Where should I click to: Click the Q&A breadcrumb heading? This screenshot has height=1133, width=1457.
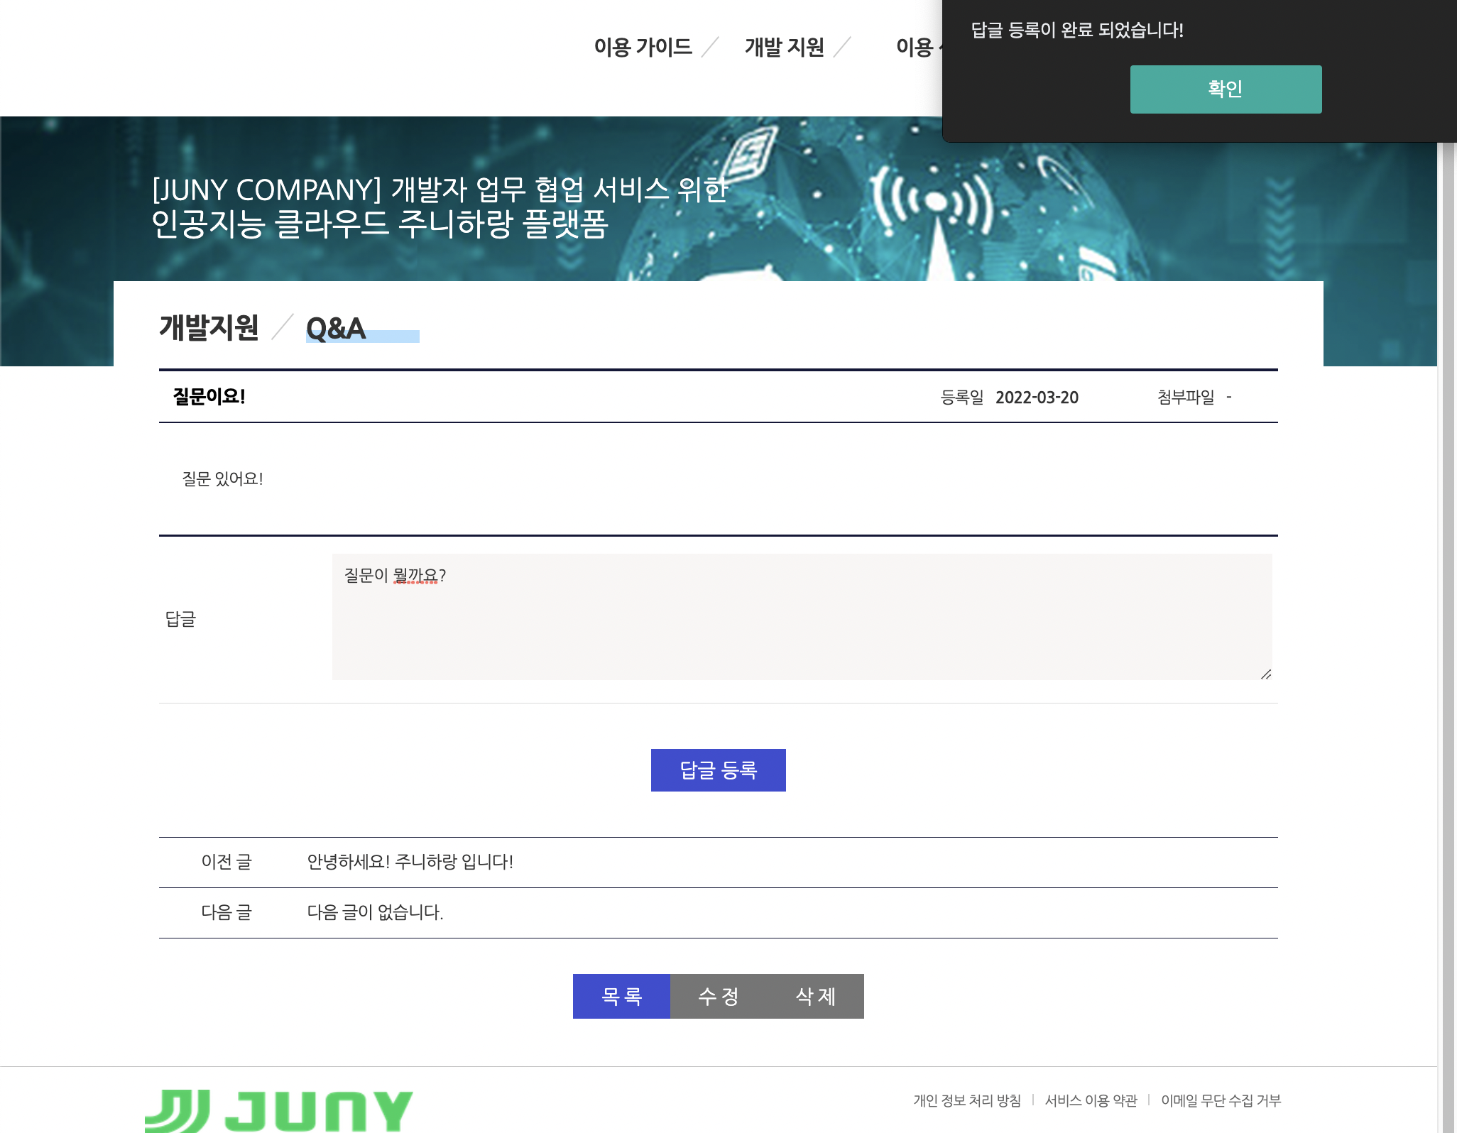coord(336,328)
